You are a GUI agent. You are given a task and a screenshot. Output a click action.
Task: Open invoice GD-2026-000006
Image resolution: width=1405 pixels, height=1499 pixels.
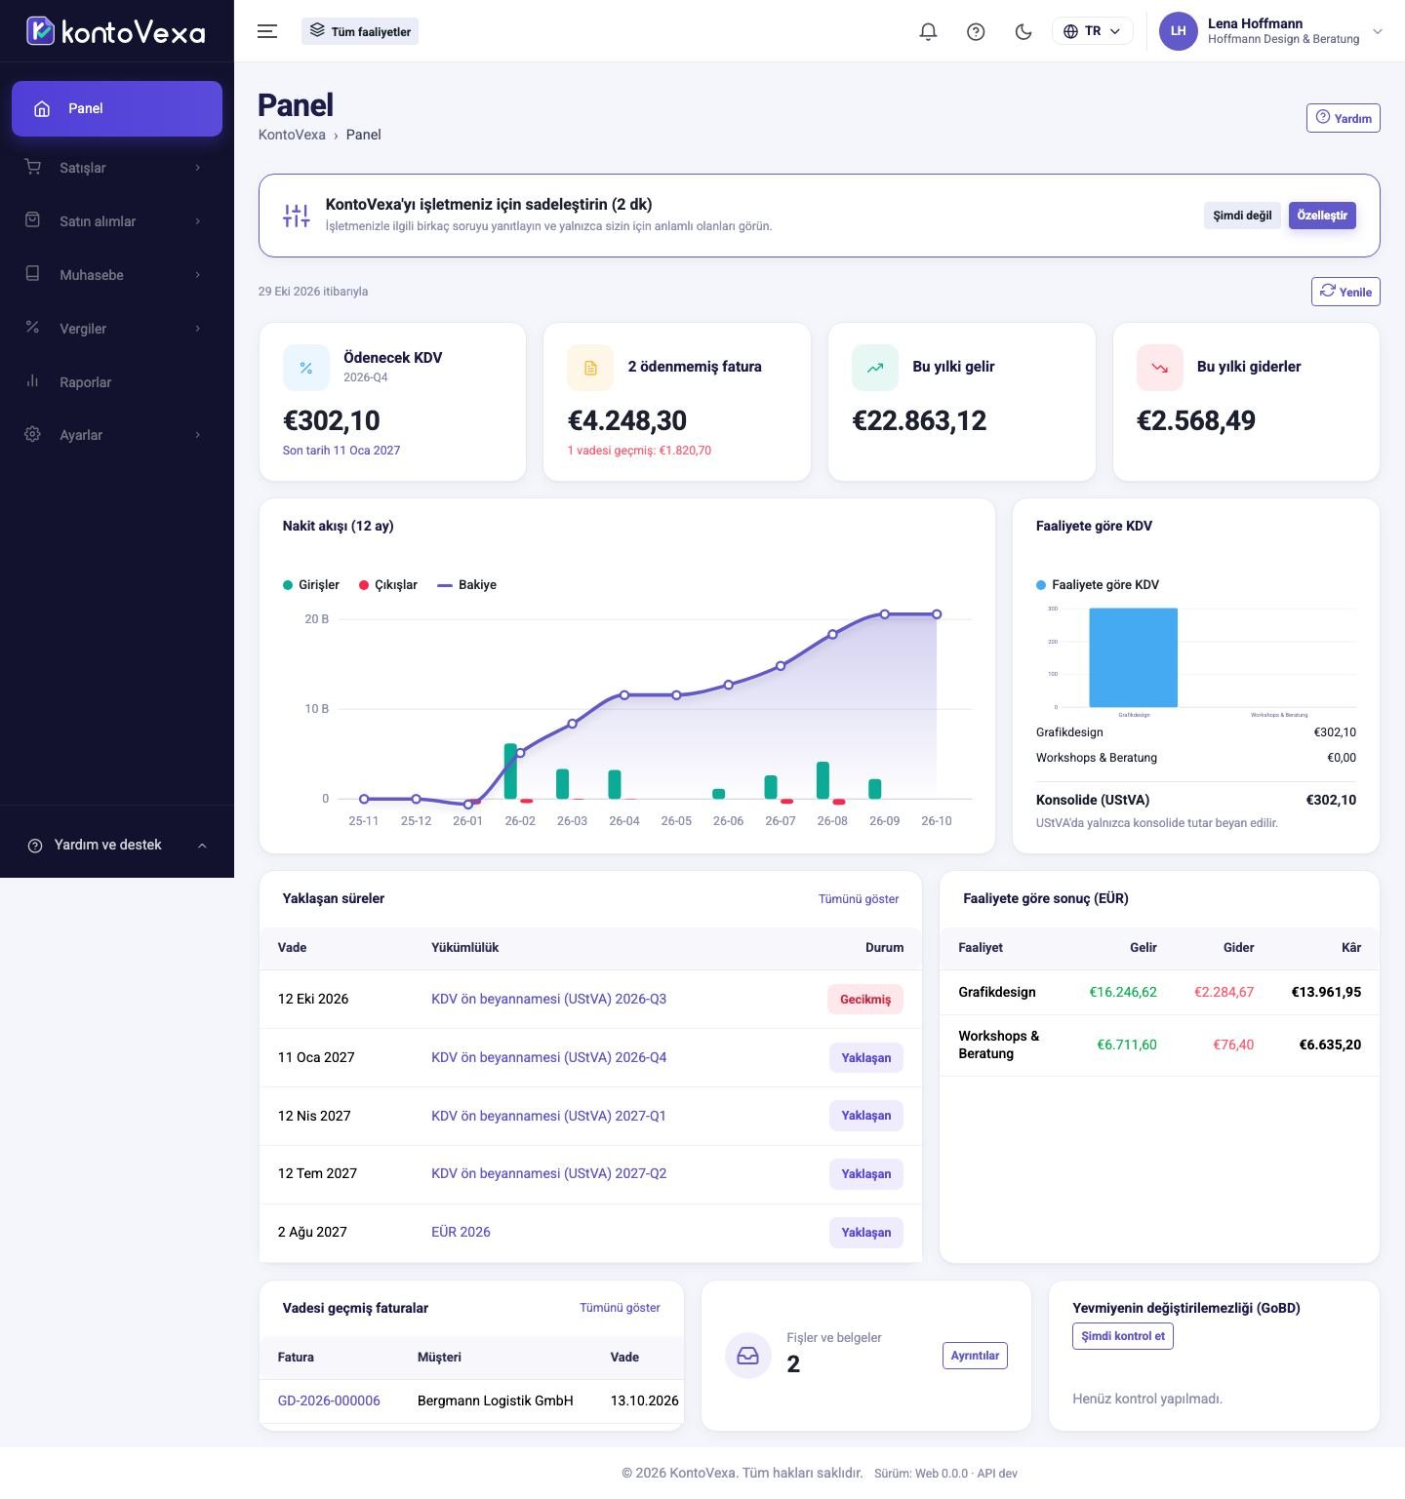point(329,1400)
